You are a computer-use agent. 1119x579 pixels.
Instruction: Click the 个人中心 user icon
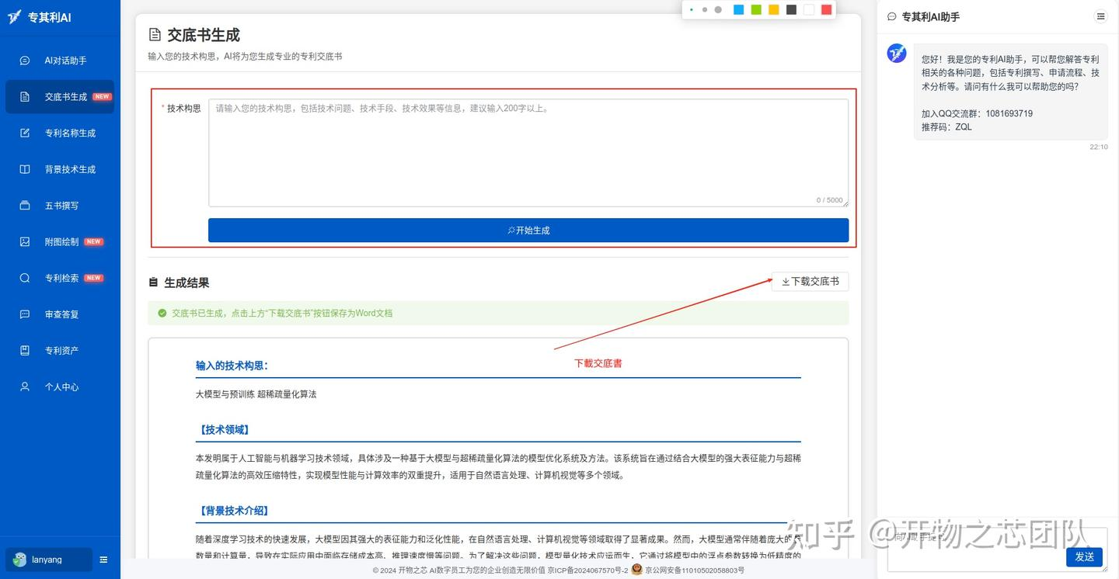pos(25,387)
